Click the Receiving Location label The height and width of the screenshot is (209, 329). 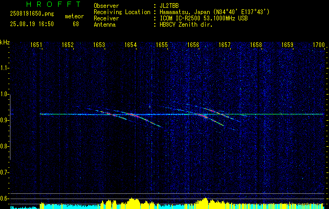click(x=122, y=12)
